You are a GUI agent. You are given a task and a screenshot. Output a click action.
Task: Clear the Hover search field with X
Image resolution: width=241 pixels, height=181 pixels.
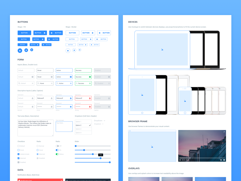pos(52,83)
